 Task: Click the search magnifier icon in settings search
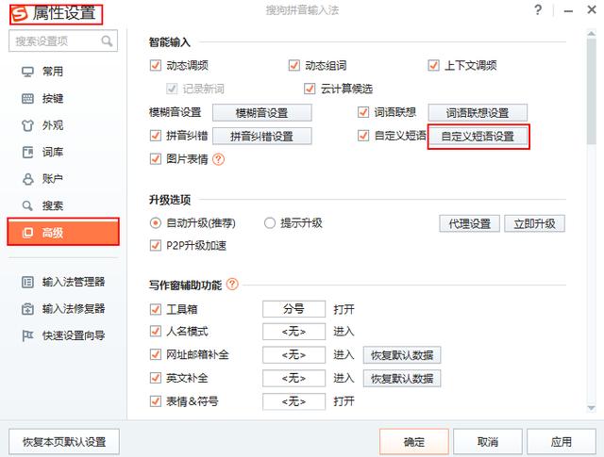tap(107, 41)
